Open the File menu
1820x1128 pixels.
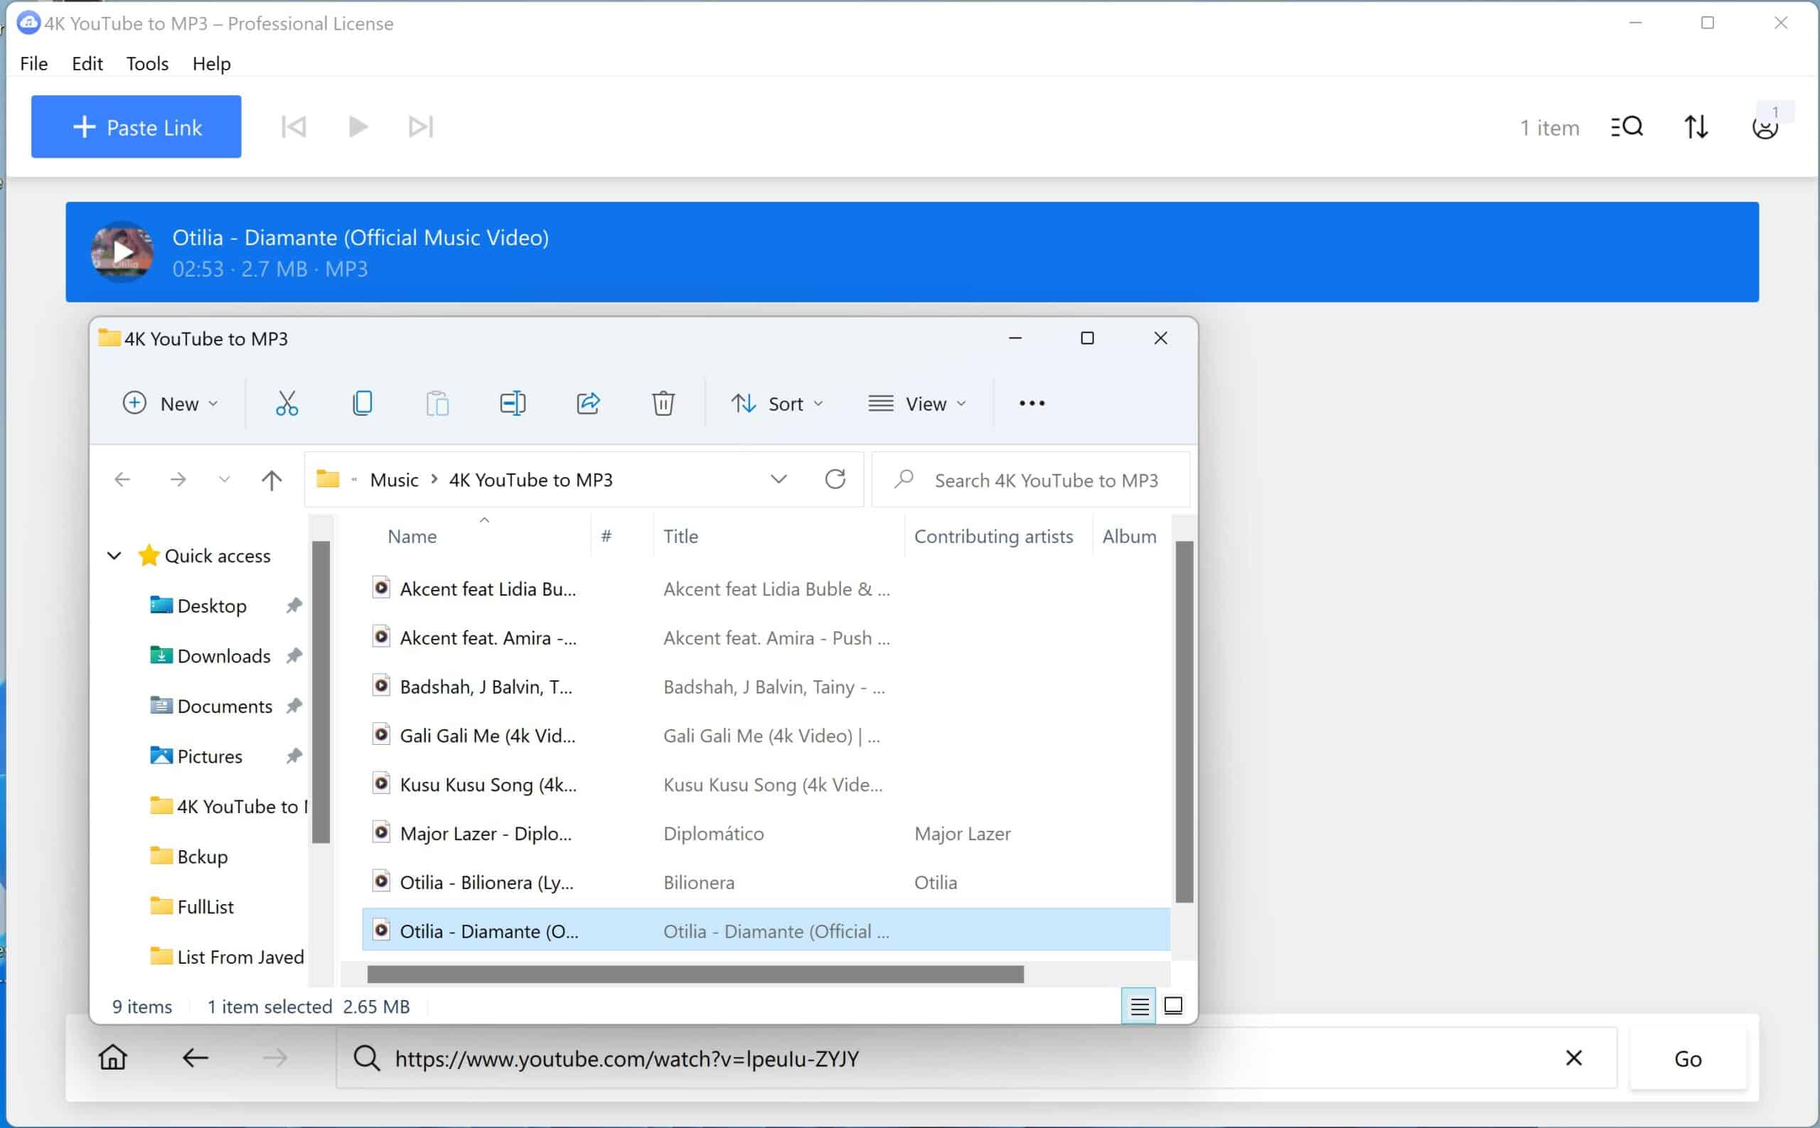pyautogui.click(x=33, y=63)
